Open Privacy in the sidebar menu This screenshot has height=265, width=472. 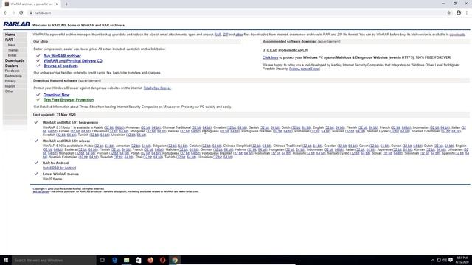10,81
